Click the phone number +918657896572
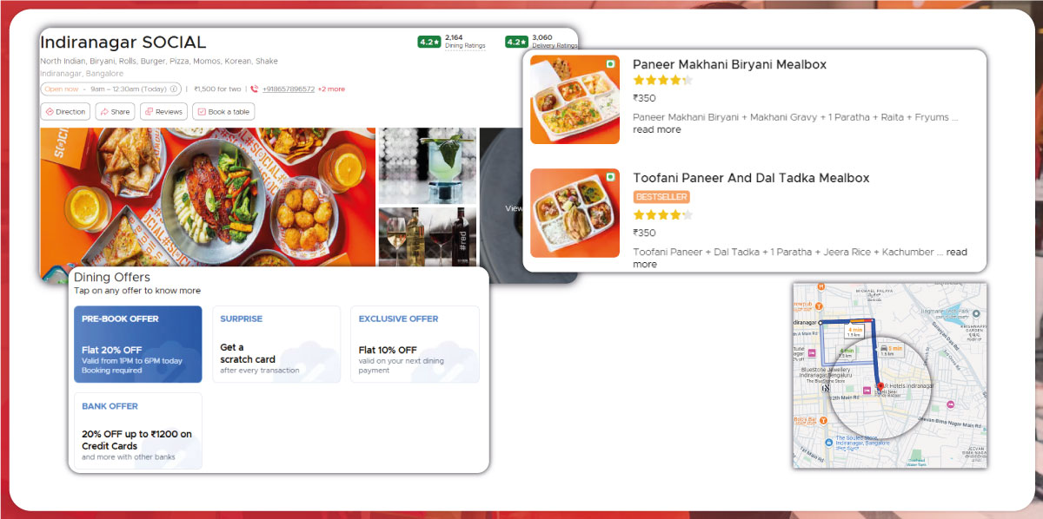This screenshot has width=1043, height=519. pyautogui.click(x=289, y=89)
